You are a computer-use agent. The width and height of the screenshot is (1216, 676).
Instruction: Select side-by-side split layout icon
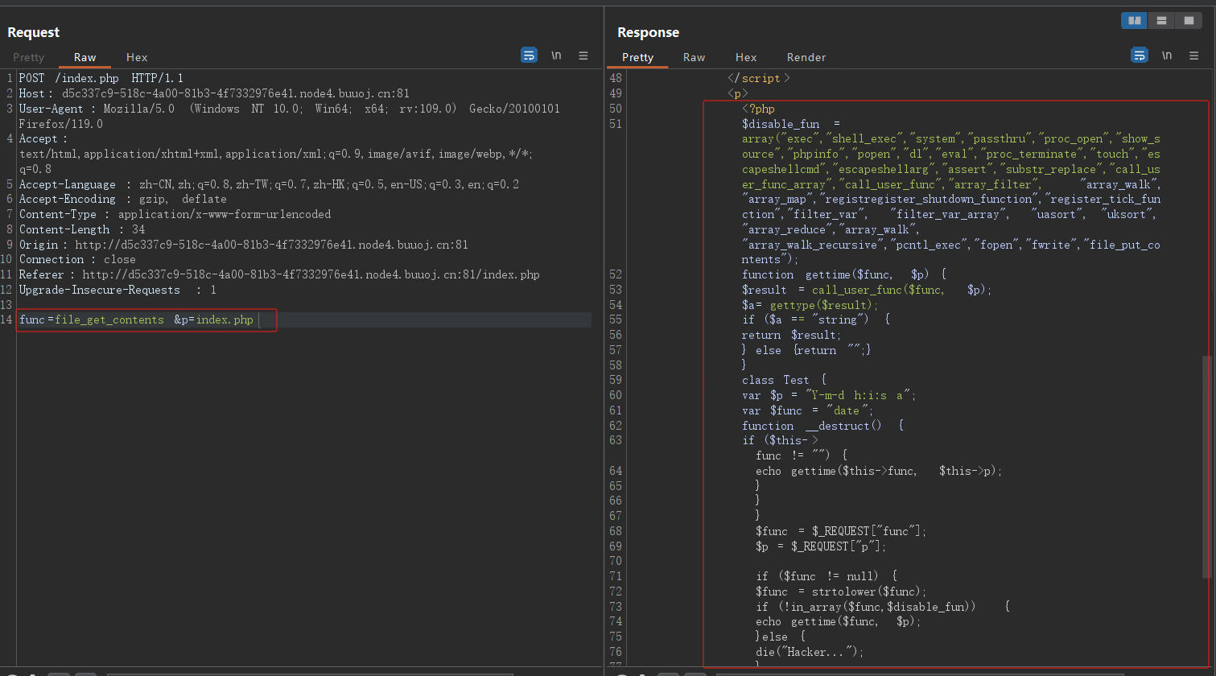coord(1135,21)
